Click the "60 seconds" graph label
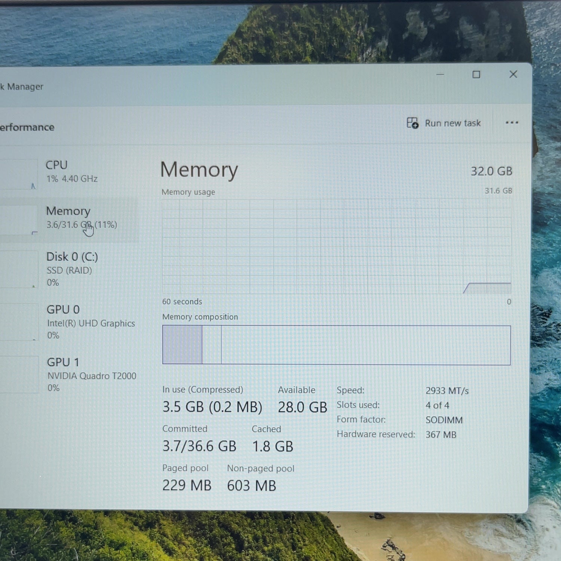The height and width of the screenshot is (561, 561). 182,301
